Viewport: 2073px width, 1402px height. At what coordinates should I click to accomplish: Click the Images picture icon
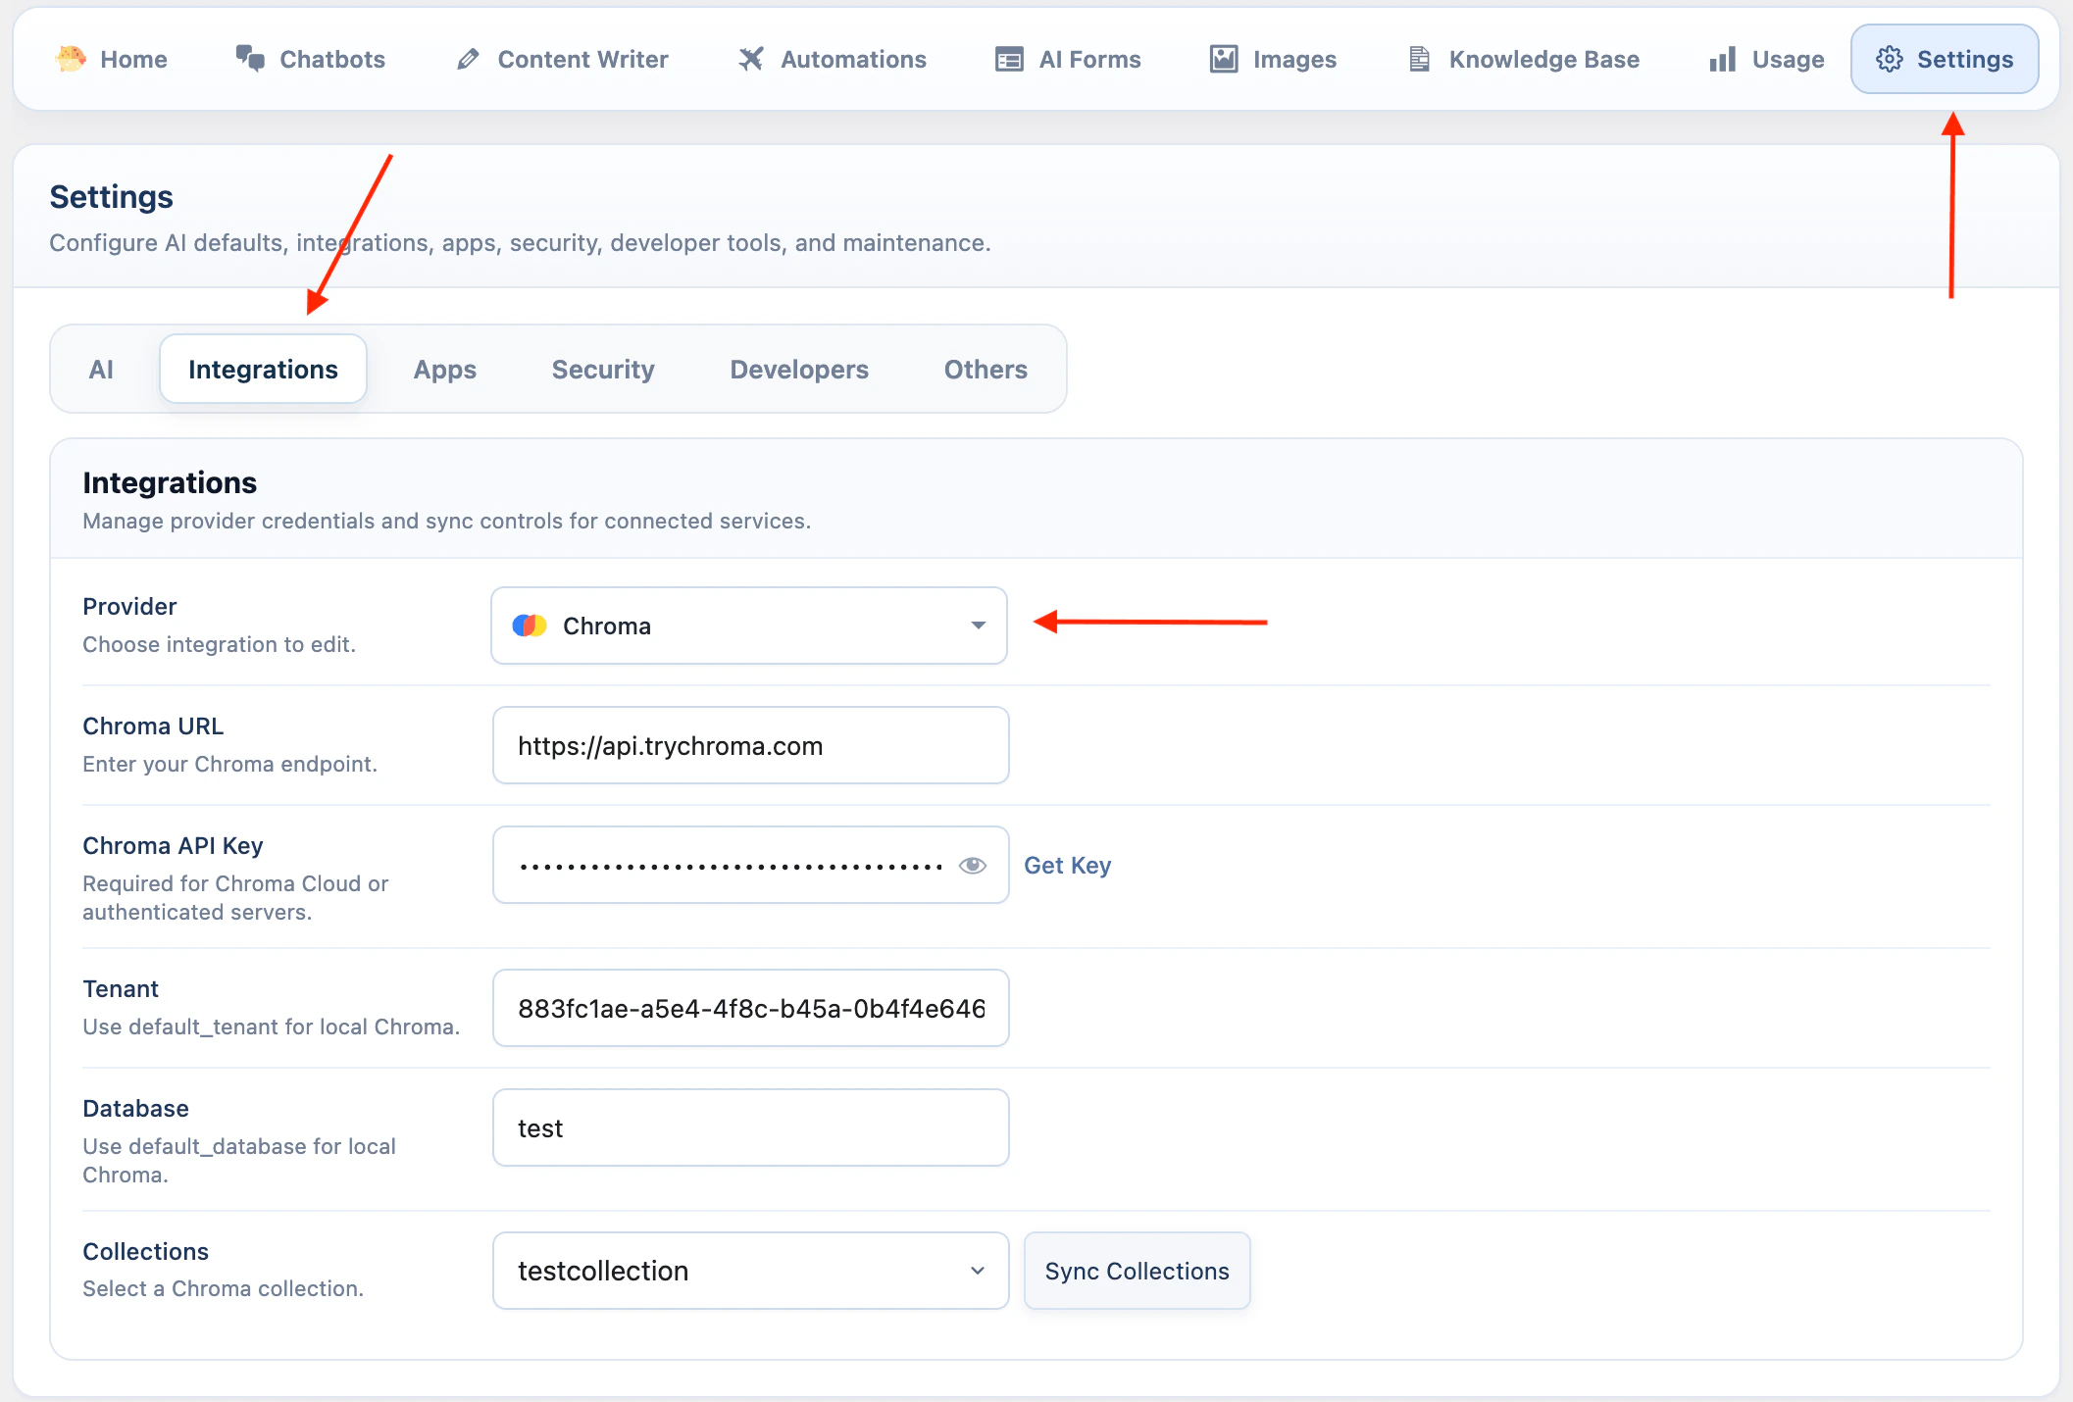[x=1224, y=59]
